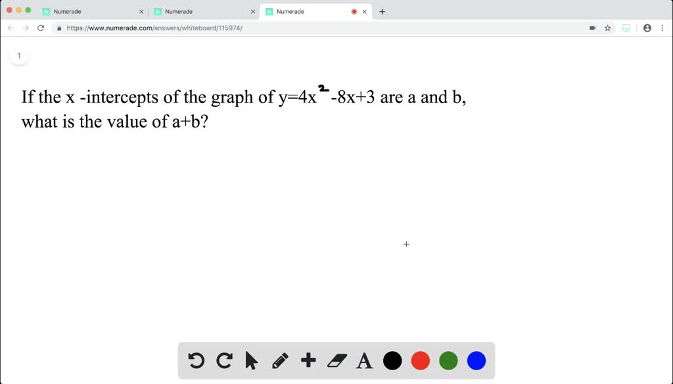Viewport: 673px width, 384px height.
Task: Click the browser profile icon
Action: pos(647,28)
